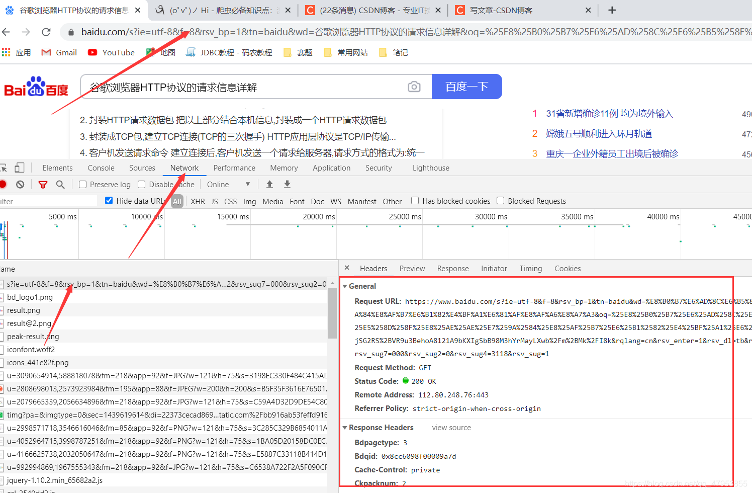Open hot search 31省新增确诊11例 link
Viewport: 752px width, 493px height.
click(609, 114)
